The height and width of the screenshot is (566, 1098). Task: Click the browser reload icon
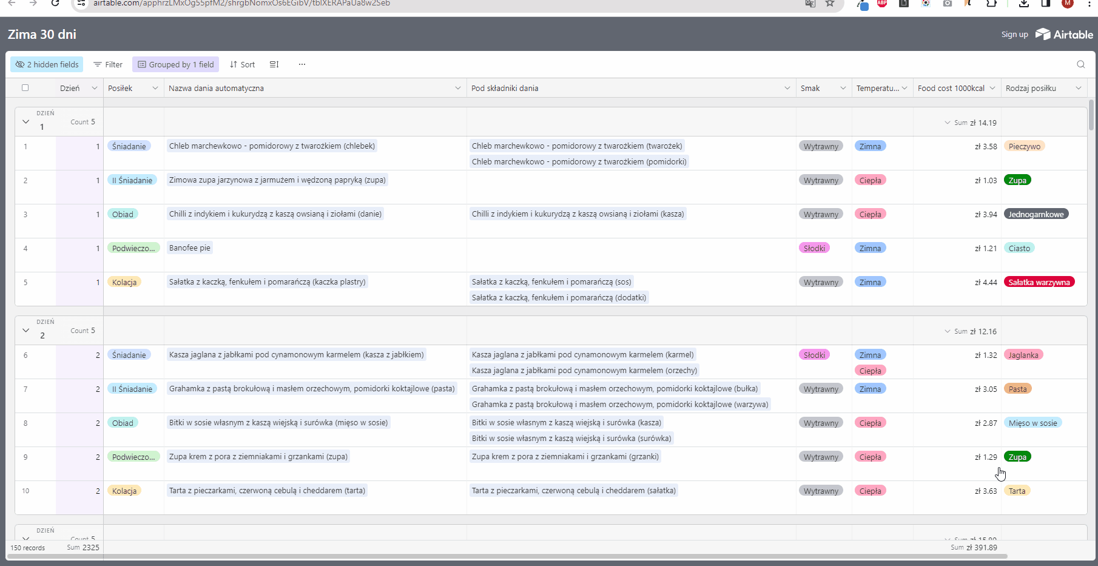pyautogui.click(x=55, y=3)
